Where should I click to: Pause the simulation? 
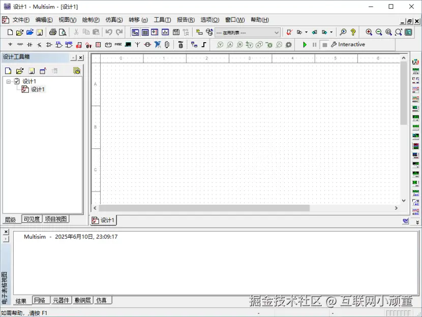point(314,45)
